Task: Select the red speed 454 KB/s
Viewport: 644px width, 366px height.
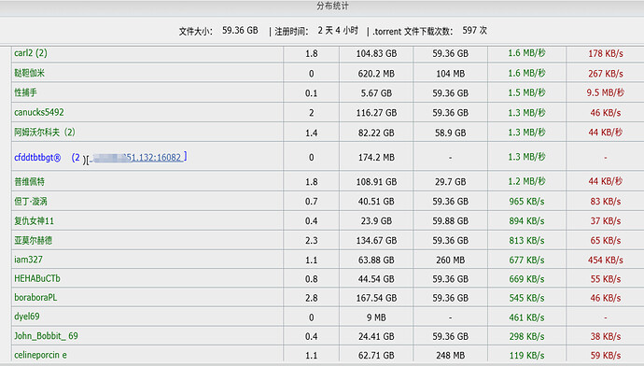Action: [606, 260]
